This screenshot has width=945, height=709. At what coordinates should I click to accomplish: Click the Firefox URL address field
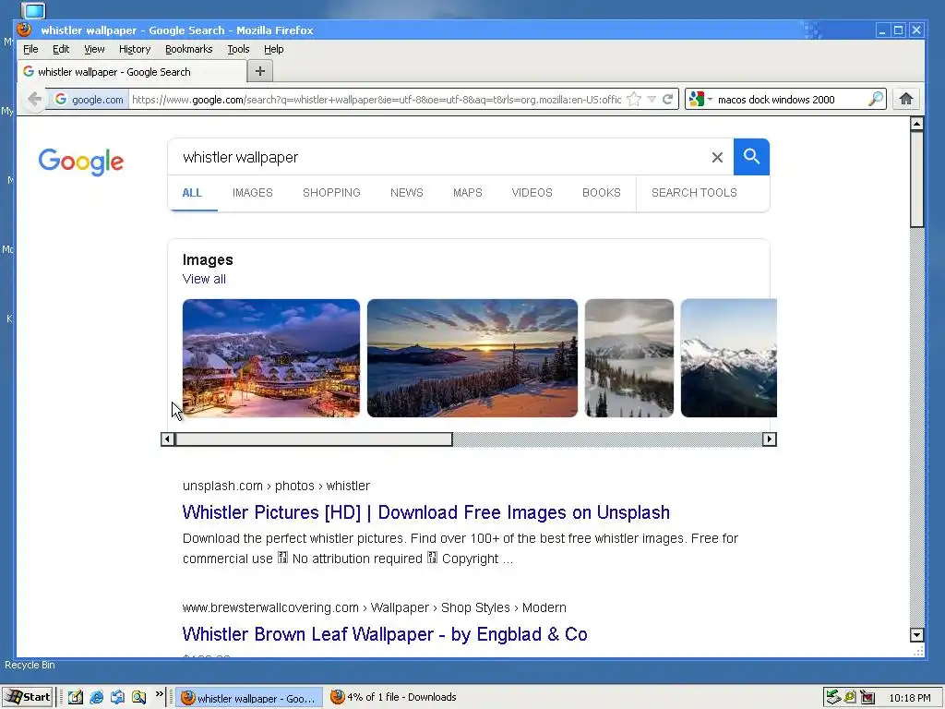click(x=377, y=100)
